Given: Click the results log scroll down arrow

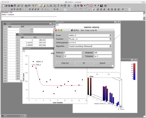Looking at the screenshot, I should pyautogui.click(x=144, y=19).
